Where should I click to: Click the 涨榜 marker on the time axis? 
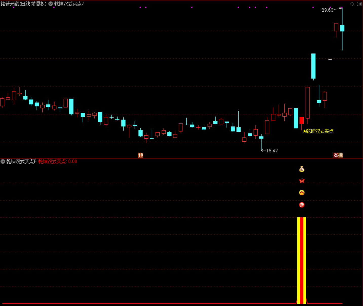[338, 155]
